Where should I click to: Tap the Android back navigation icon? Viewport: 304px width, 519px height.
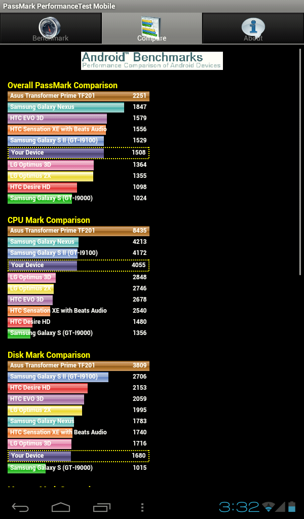point(20,507)
